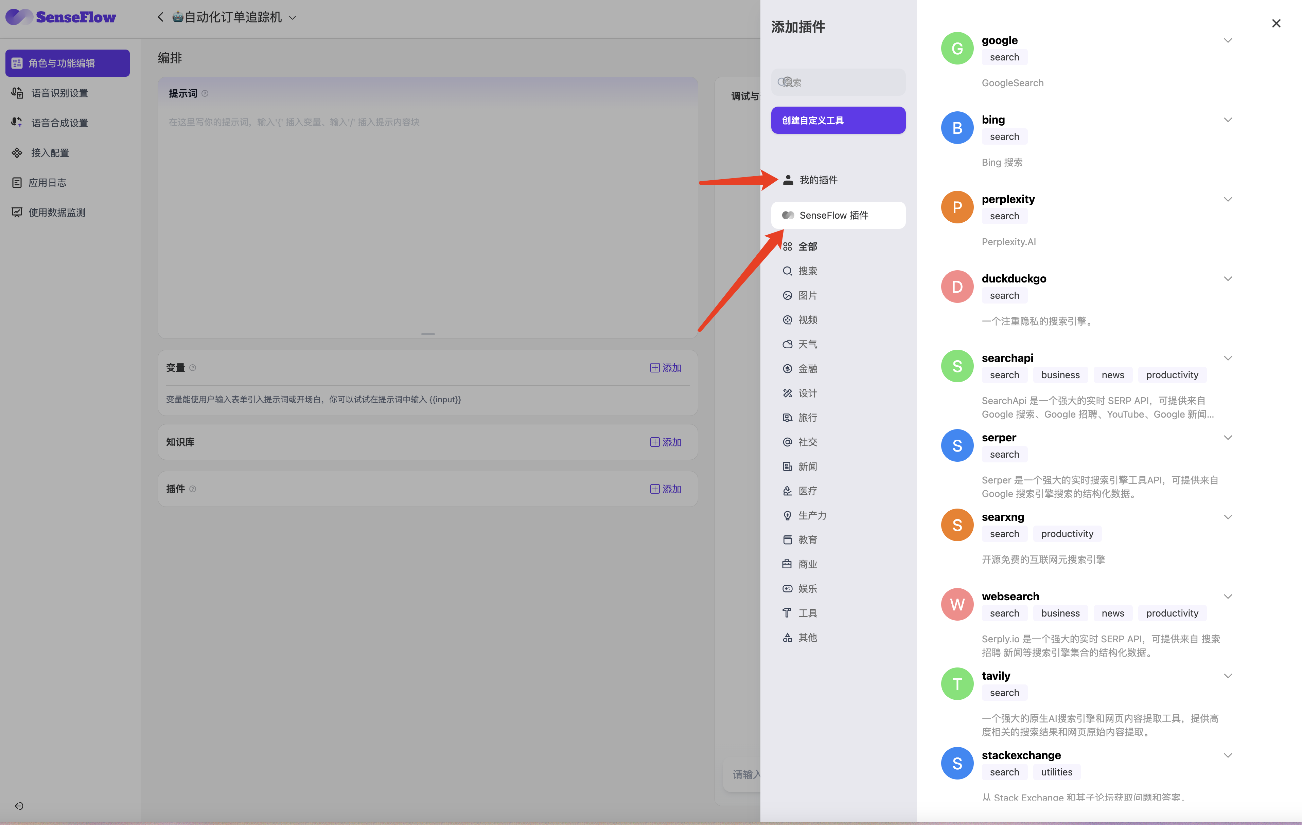1302x825 pixels.
Task: Select the 医疗 category
Action: (800, 491)
